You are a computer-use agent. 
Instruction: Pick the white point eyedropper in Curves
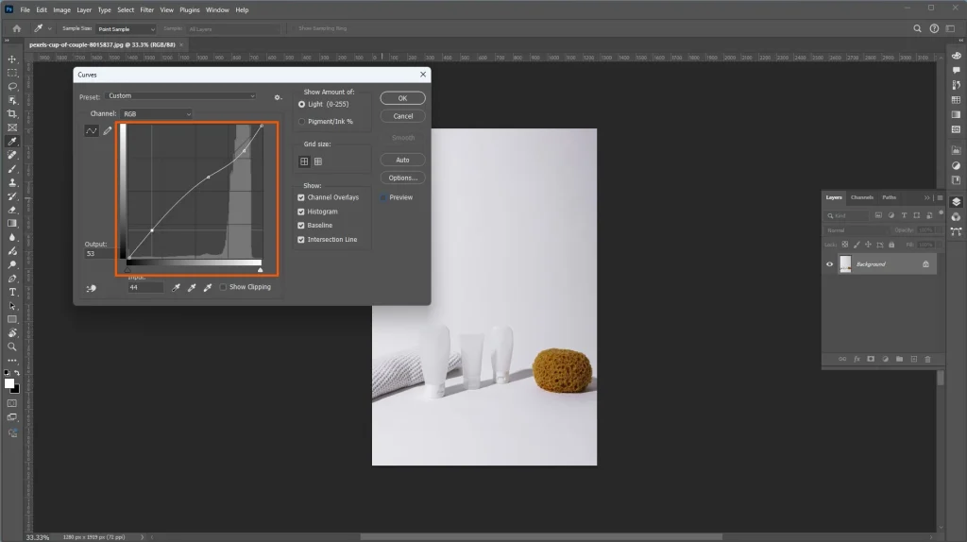(208, 287)
